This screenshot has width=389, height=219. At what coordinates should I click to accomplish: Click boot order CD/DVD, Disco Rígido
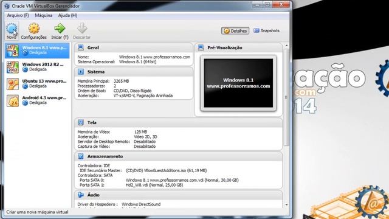coord(133,91)
